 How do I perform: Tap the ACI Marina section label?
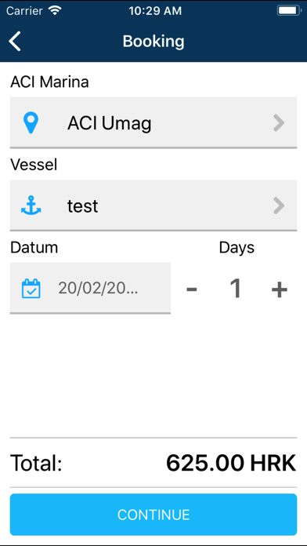[x=49, y=82]
